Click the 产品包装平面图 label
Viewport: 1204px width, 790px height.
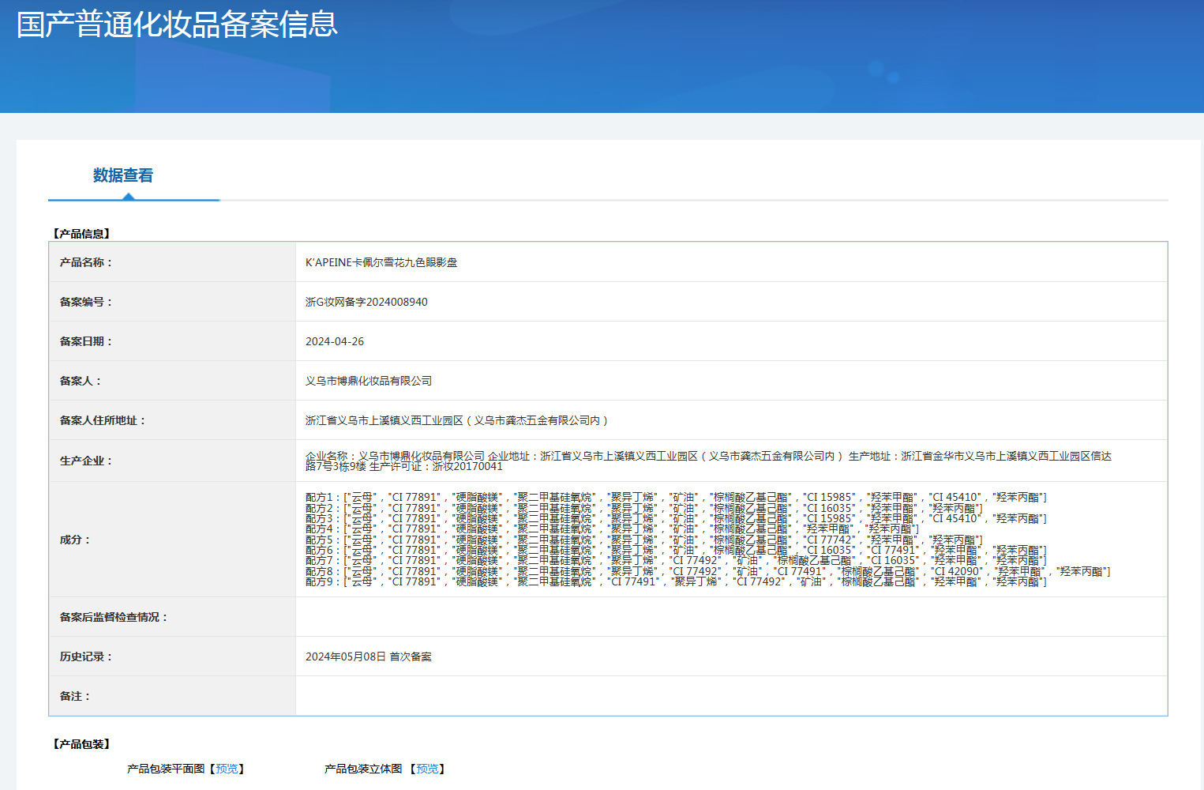pyautogui.click(x=166, y=769)
